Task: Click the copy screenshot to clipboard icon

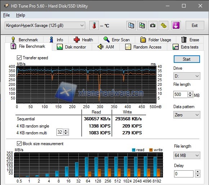Action: [x=142, y=26]
